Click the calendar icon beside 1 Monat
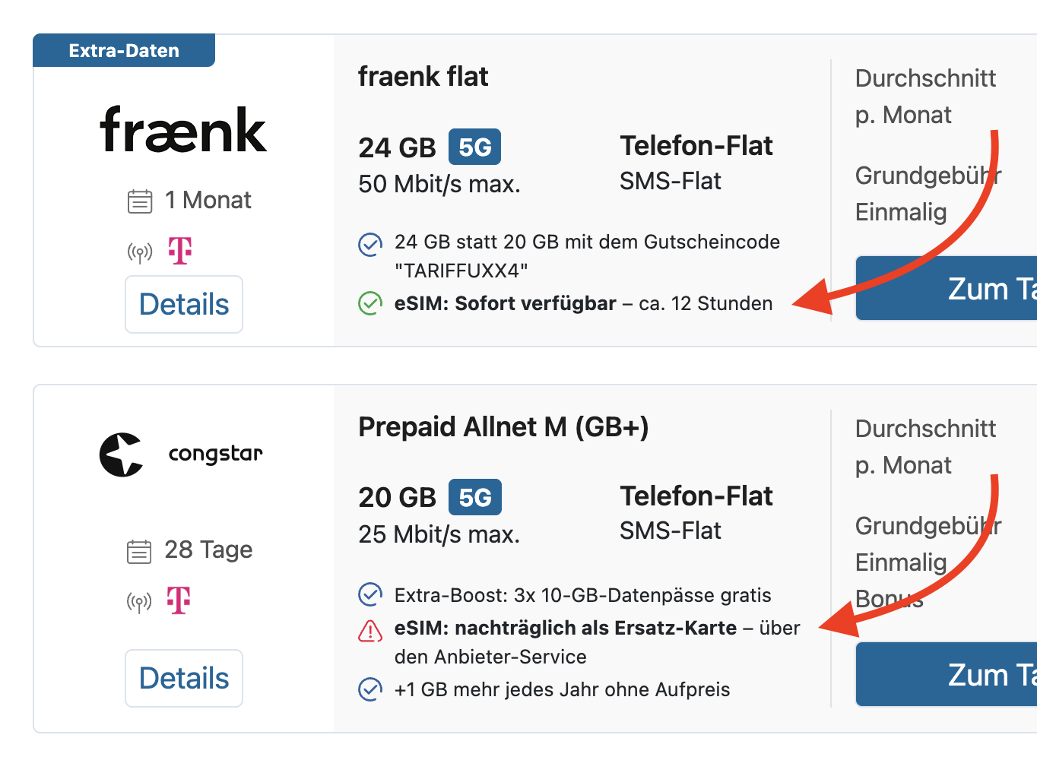Image resolution: width=1037 pixels, height=757 pixels. click(x=140, y=201)
